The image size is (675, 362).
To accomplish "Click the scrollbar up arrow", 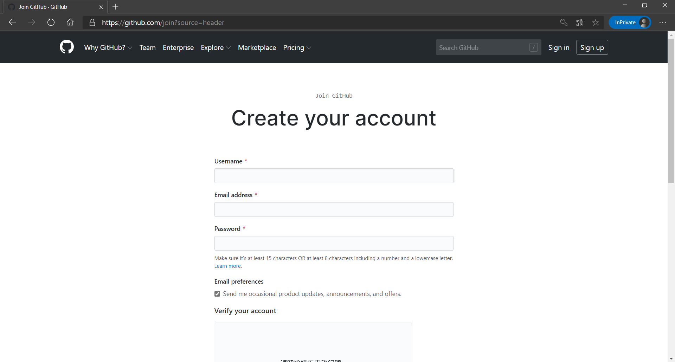I will (671, 35).
